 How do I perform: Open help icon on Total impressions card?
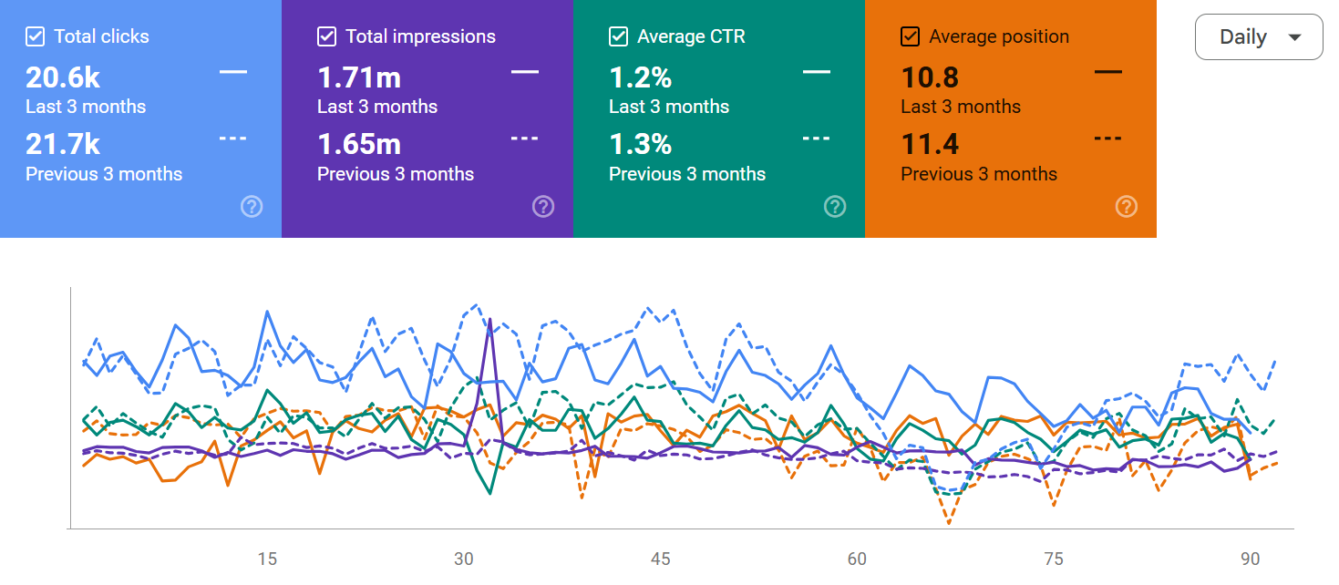543,207
